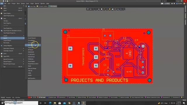Expand the Assembly Outputs submenu
Viewport: 187px width, 105px height.
click(12, 51)
